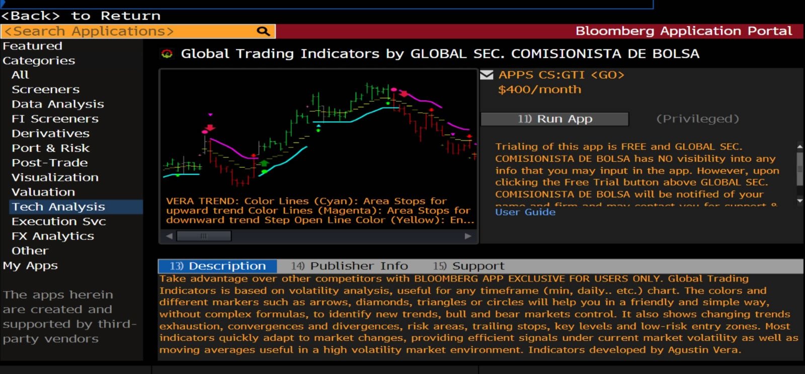Click the Run App button
This screenshot has height=374, width=805.
554,119
